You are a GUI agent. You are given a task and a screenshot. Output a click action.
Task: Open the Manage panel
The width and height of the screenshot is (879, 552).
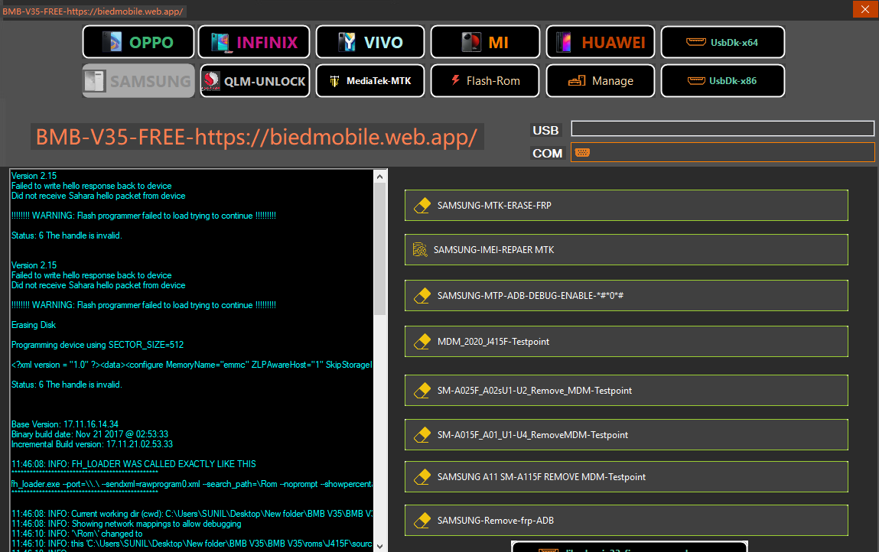pos(601,81)
